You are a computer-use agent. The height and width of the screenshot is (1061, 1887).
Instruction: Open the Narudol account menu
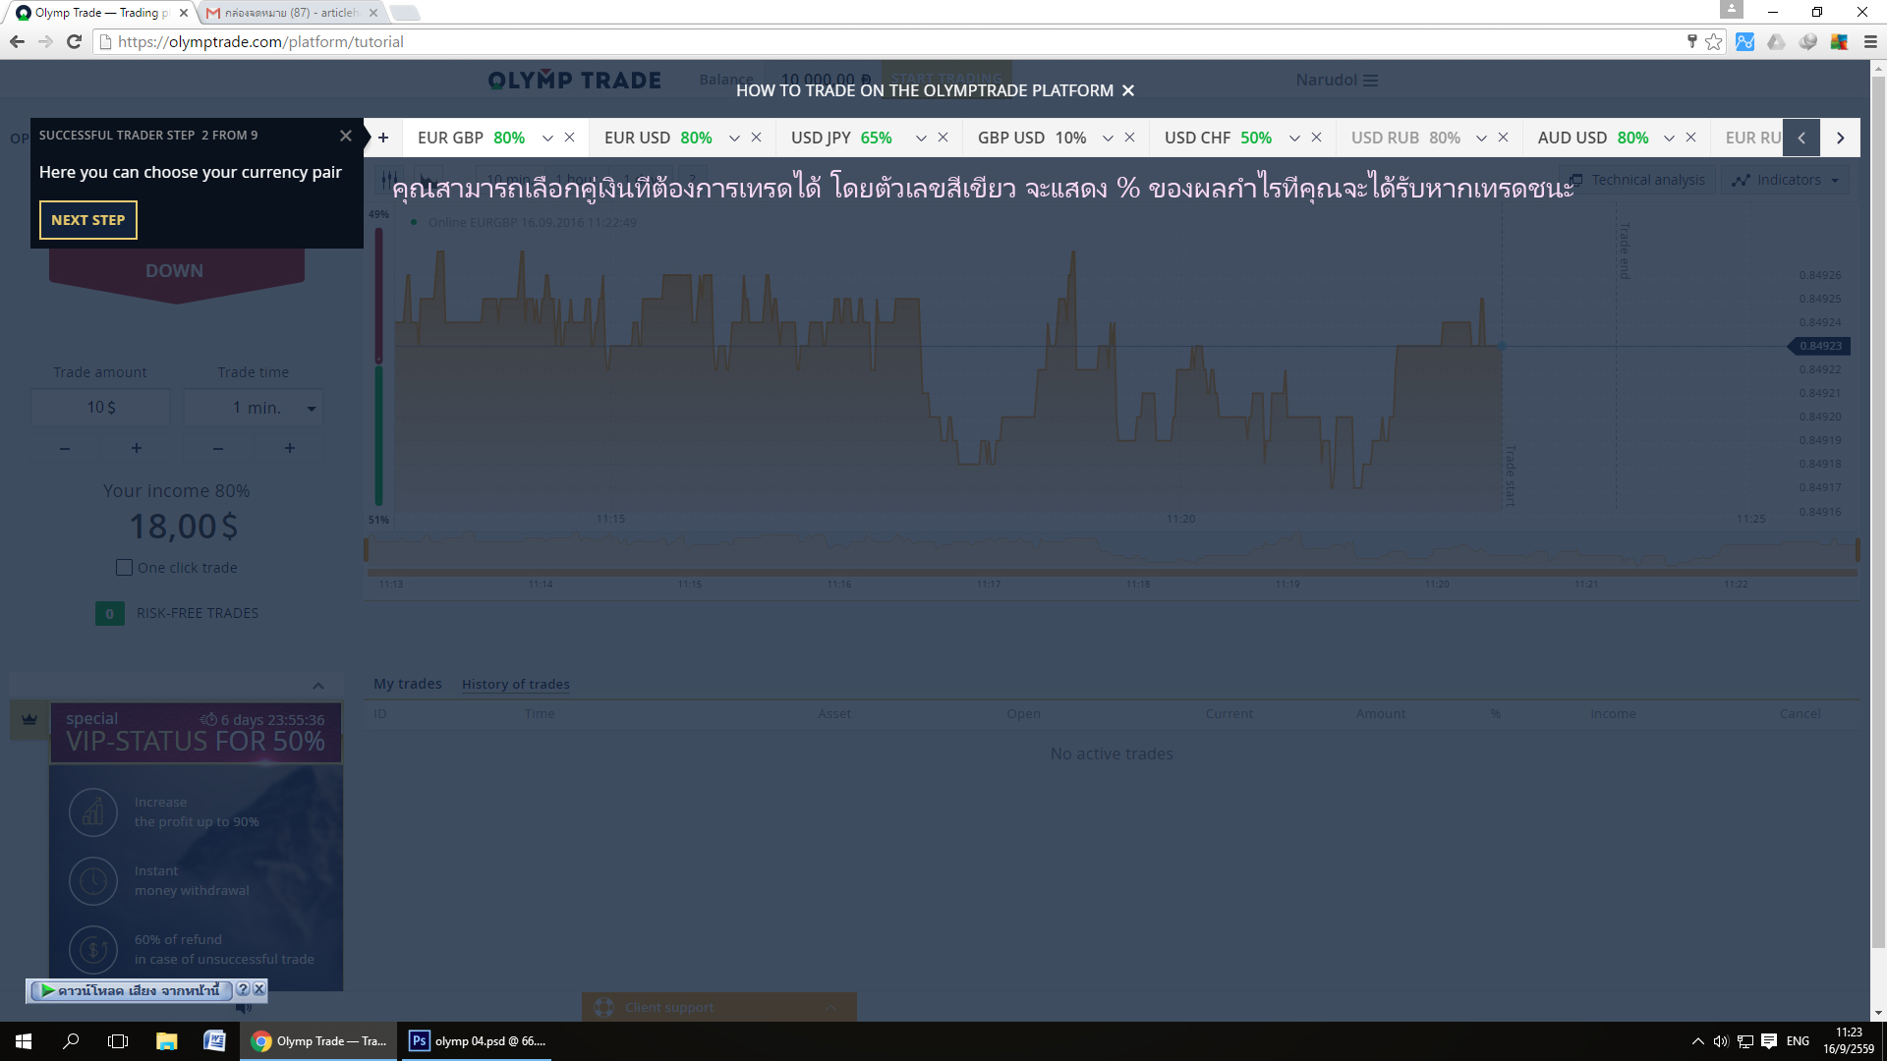pos(1336,80)
